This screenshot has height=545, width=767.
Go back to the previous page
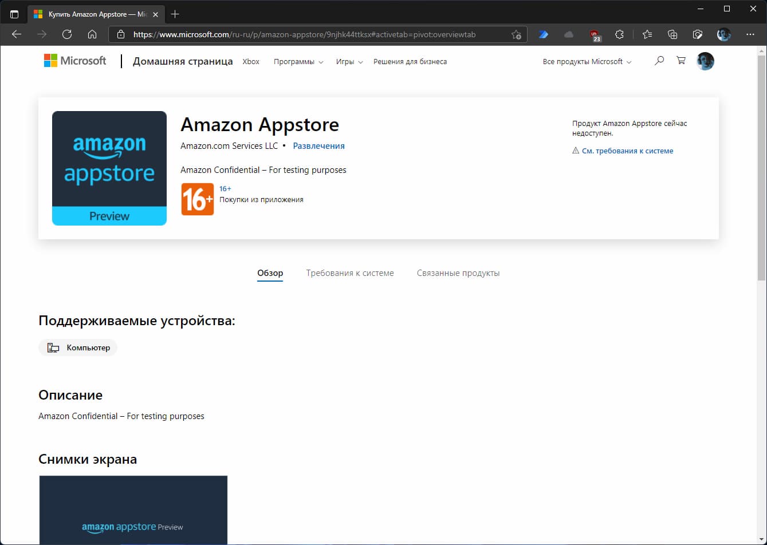16,34
